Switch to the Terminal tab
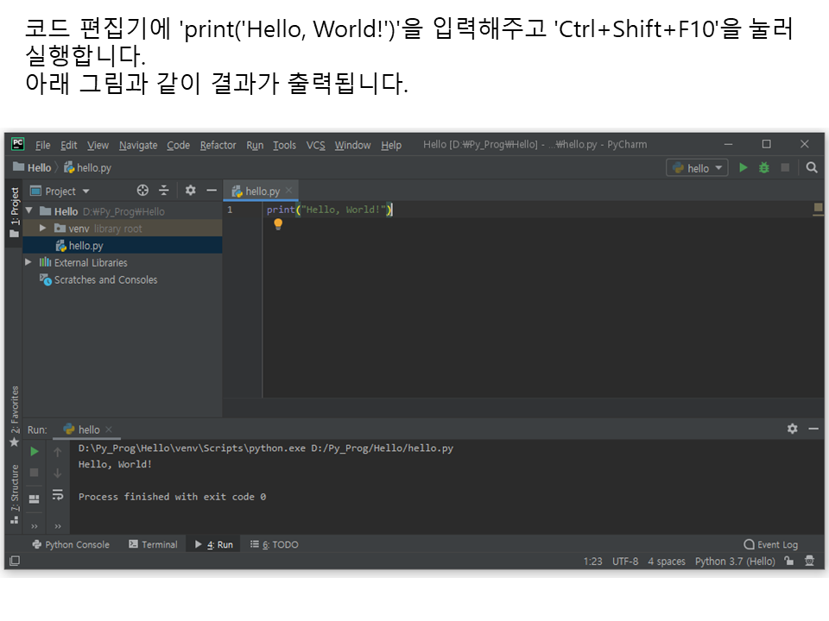The height and width of the screenshot is (621, 829). click(153, 544)
